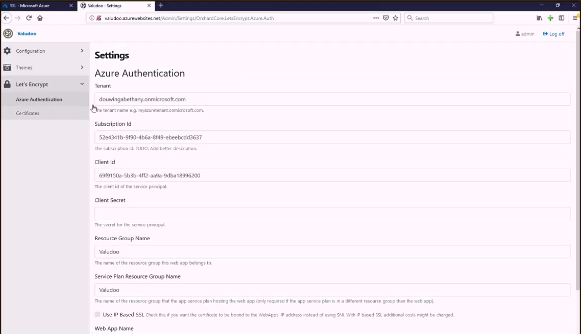Click the Log off link
This screenshot has width=581, height=334.
tap(554, 34)
